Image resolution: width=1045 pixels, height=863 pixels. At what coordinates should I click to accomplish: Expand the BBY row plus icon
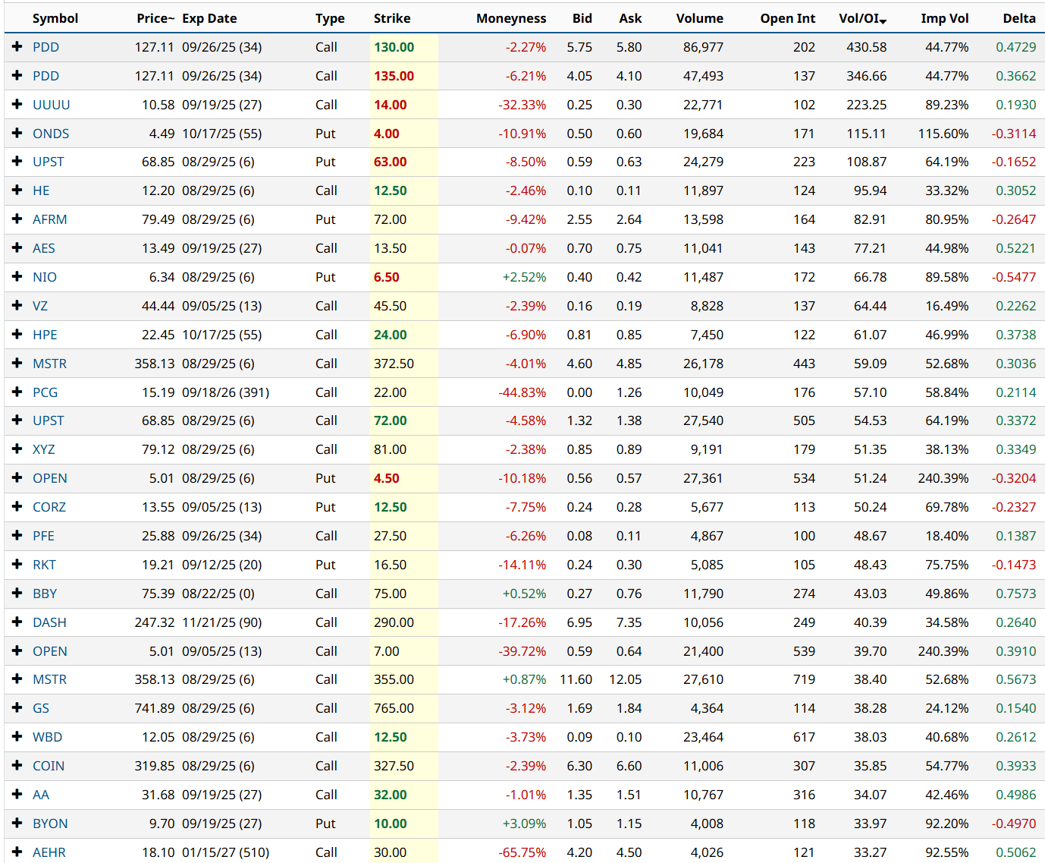[17, 594]
